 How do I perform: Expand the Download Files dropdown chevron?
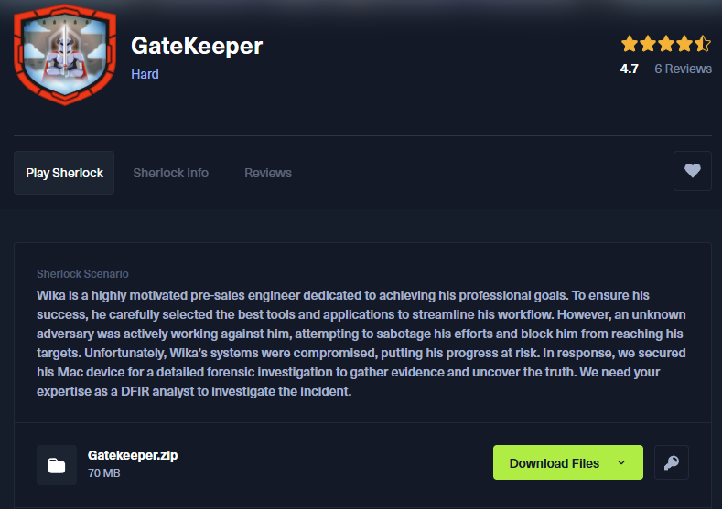(x=621, y=463)
